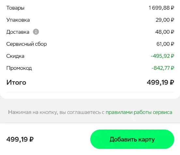Click the Промокод row label
This screenshot has height=155, width=180.
coord(19,68)
